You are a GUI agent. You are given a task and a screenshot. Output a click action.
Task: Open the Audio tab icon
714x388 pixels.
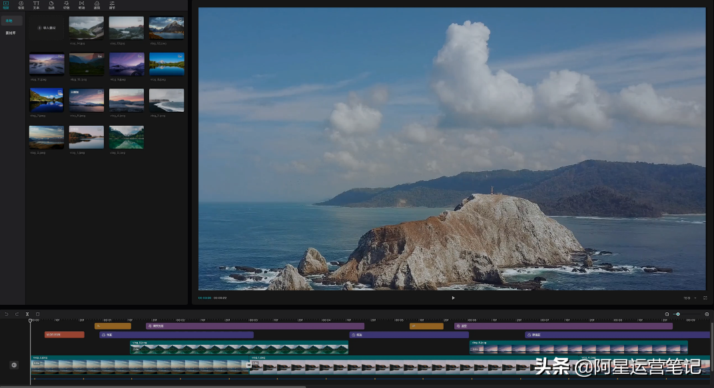[x=21, y=5]
